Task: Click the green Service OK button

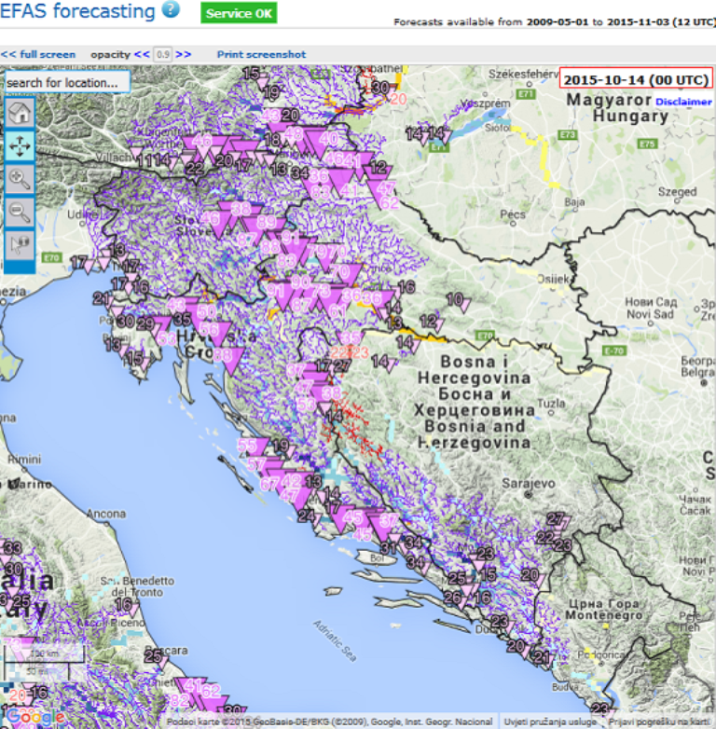Action: tap(239, 13)
